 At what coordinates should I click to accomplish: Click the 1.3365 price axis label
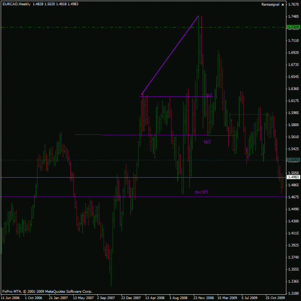pos(294,281)
